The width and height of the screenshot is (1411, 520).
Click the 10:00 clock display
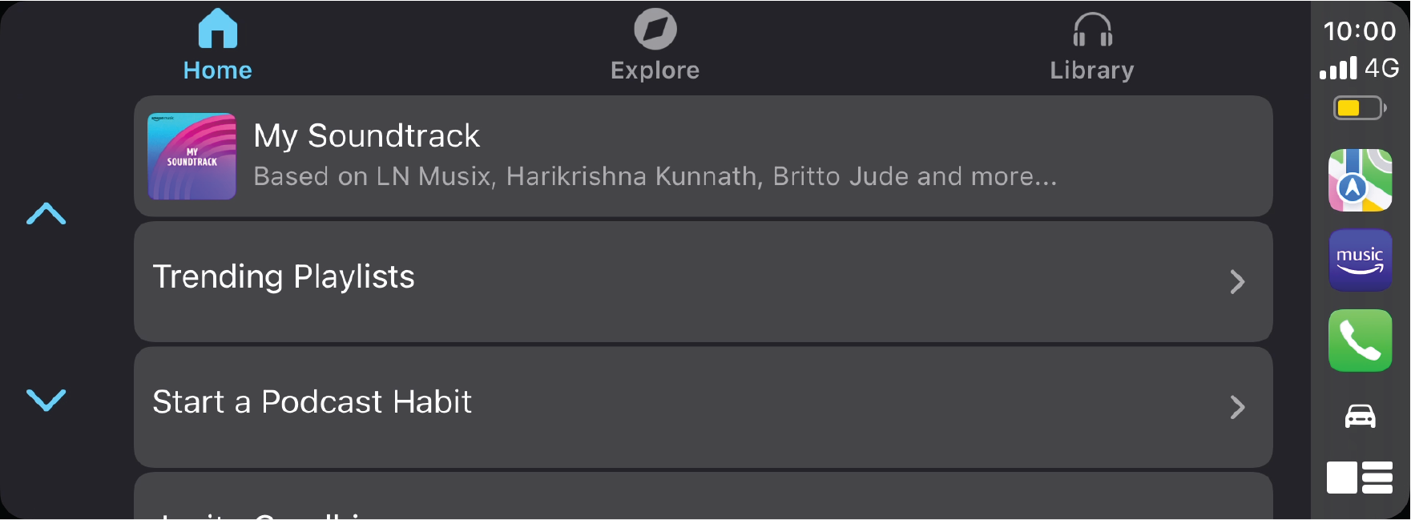[x=1359, y=31]
